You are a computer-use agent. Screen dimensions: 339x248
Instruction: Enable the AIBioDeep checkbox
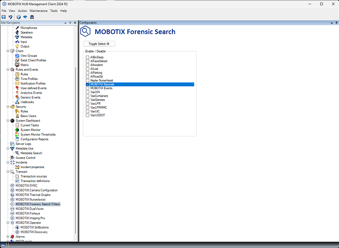click(x=88, y=57)
